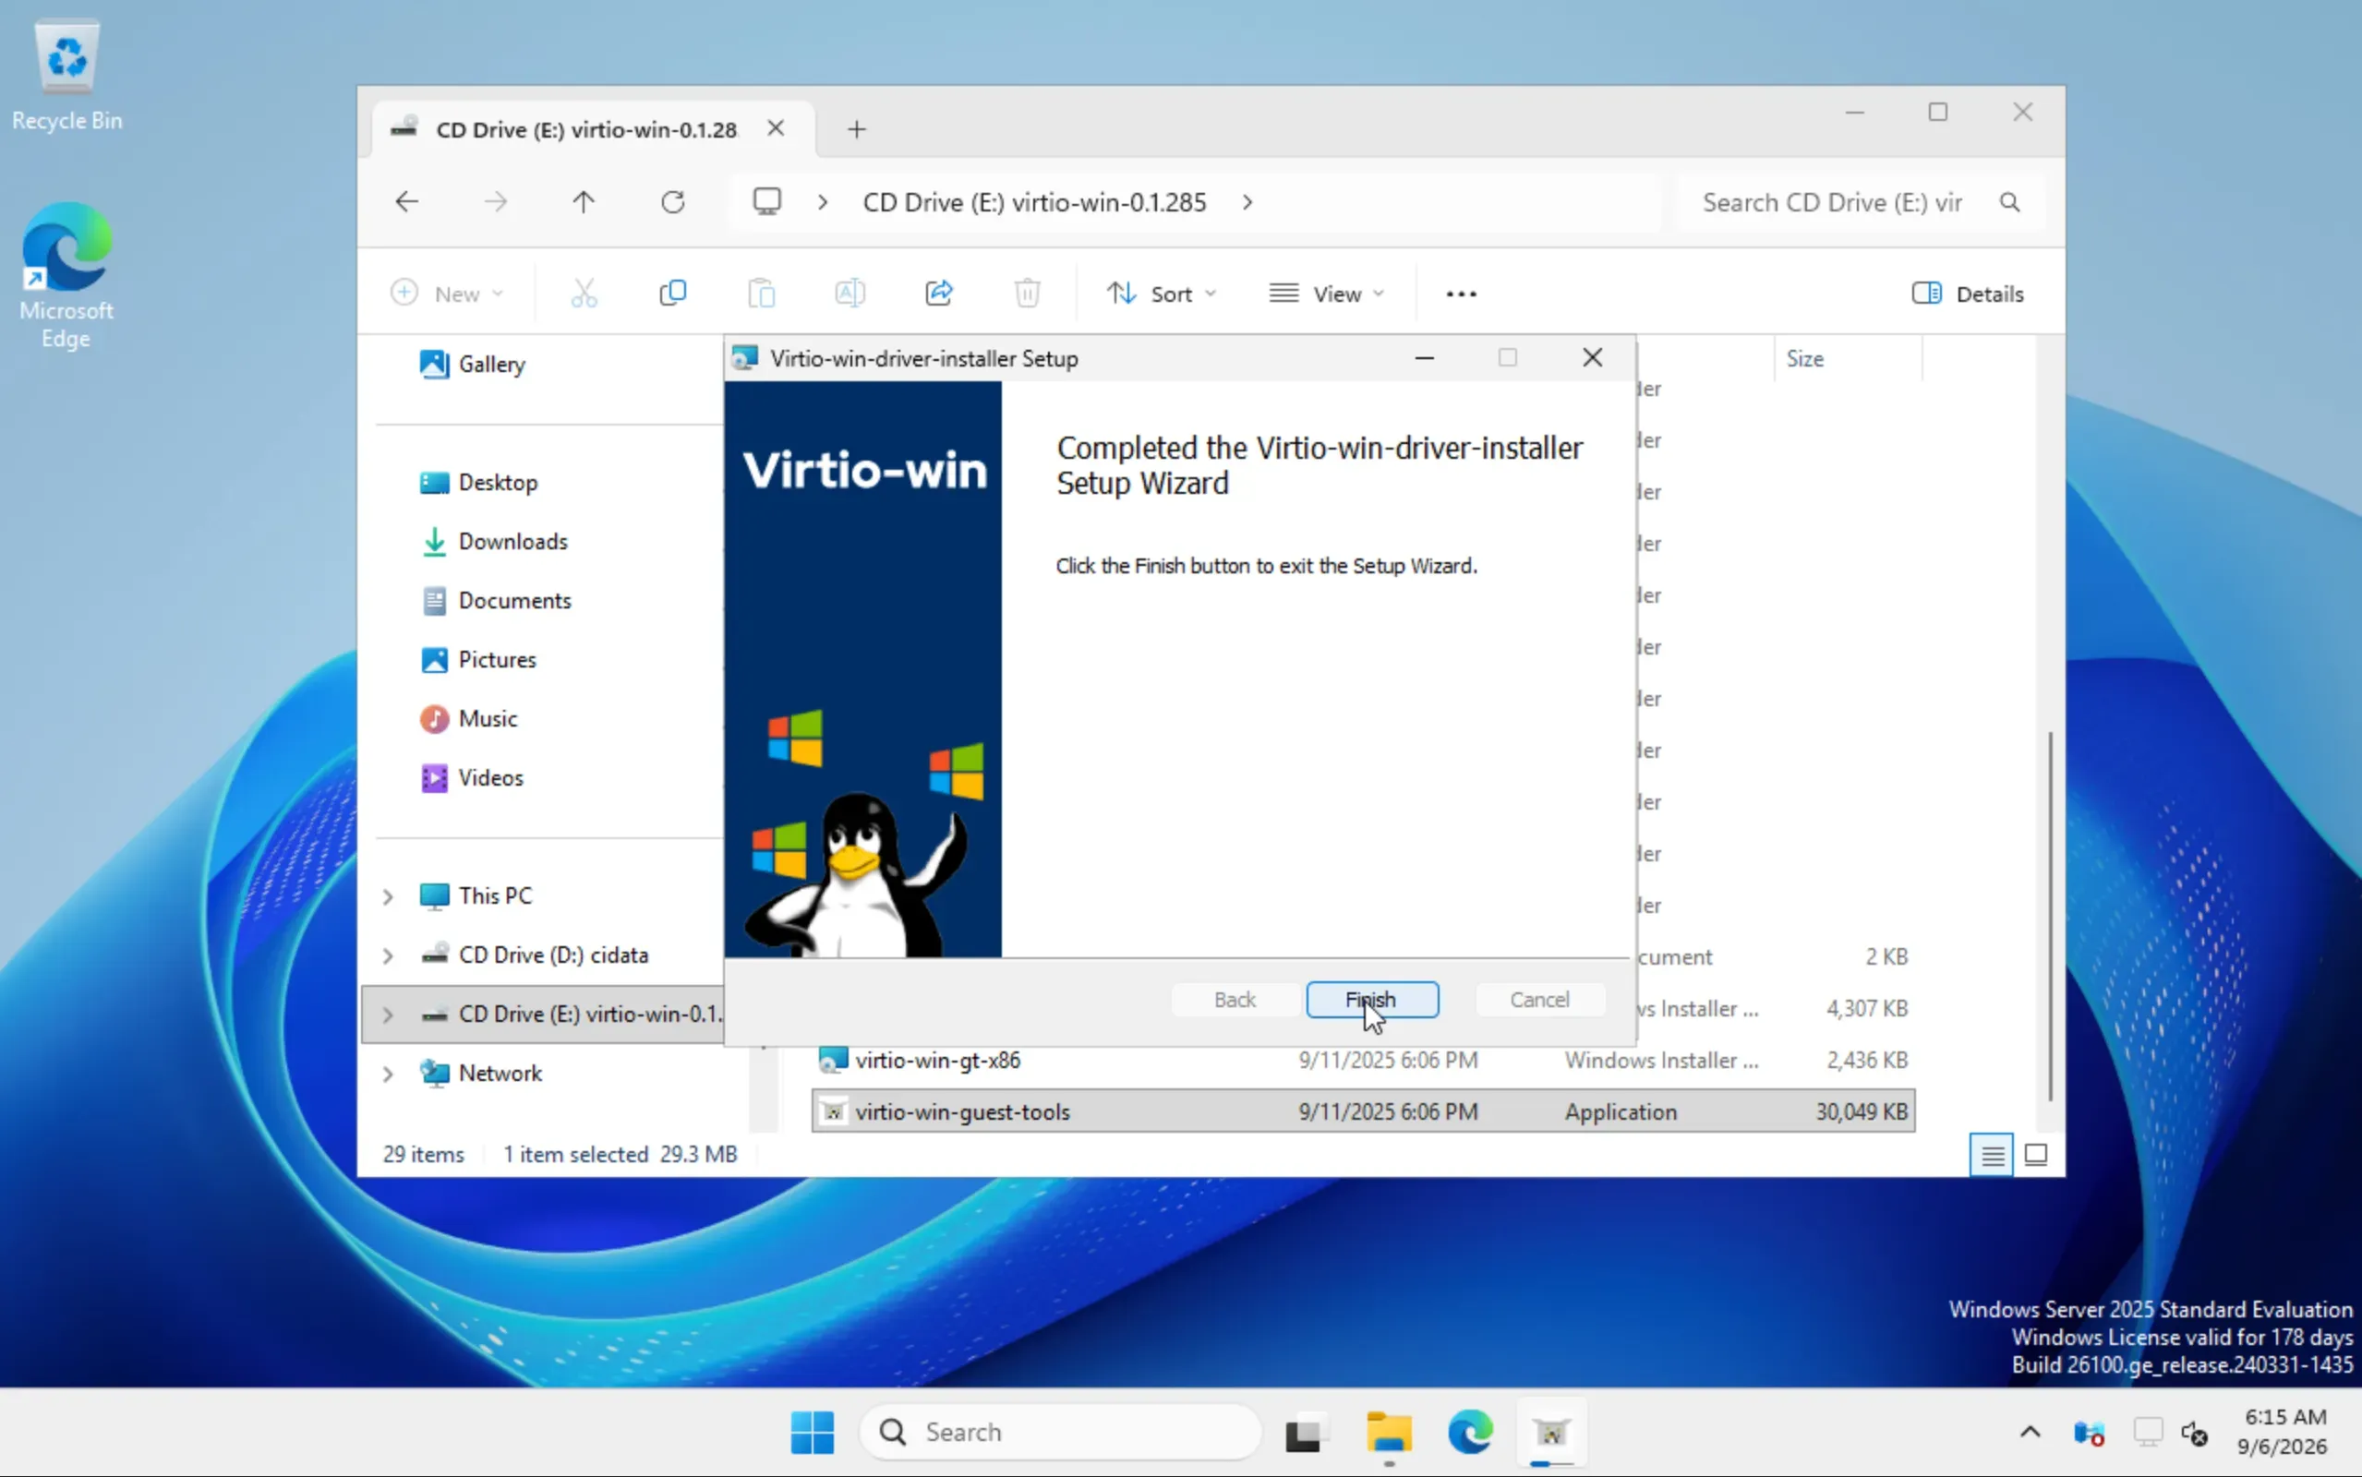This screenshot has height=1477, width=2362.
Task: Click the network icon in system tray
Action: (x=2147, y=1432)
